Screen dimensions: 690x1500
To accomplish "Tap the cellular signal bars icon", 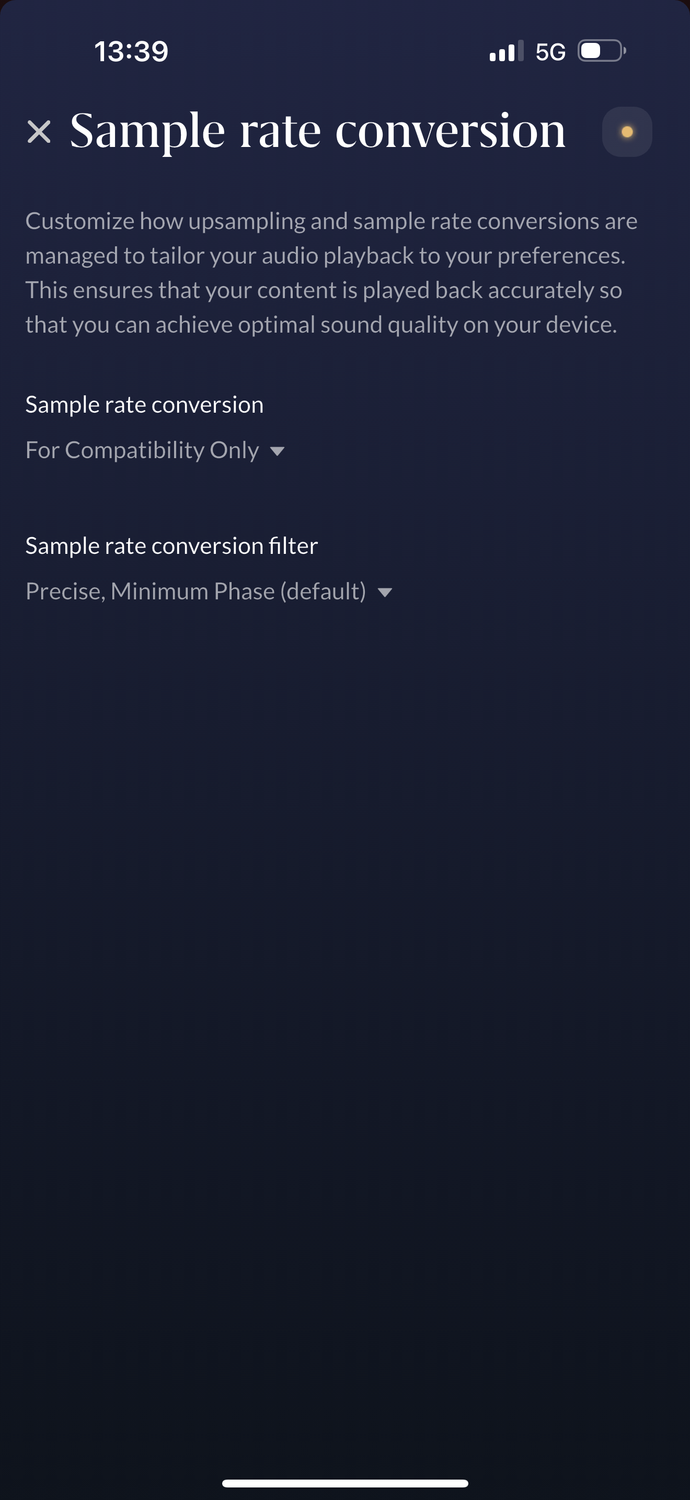I will tap(506, 51).
